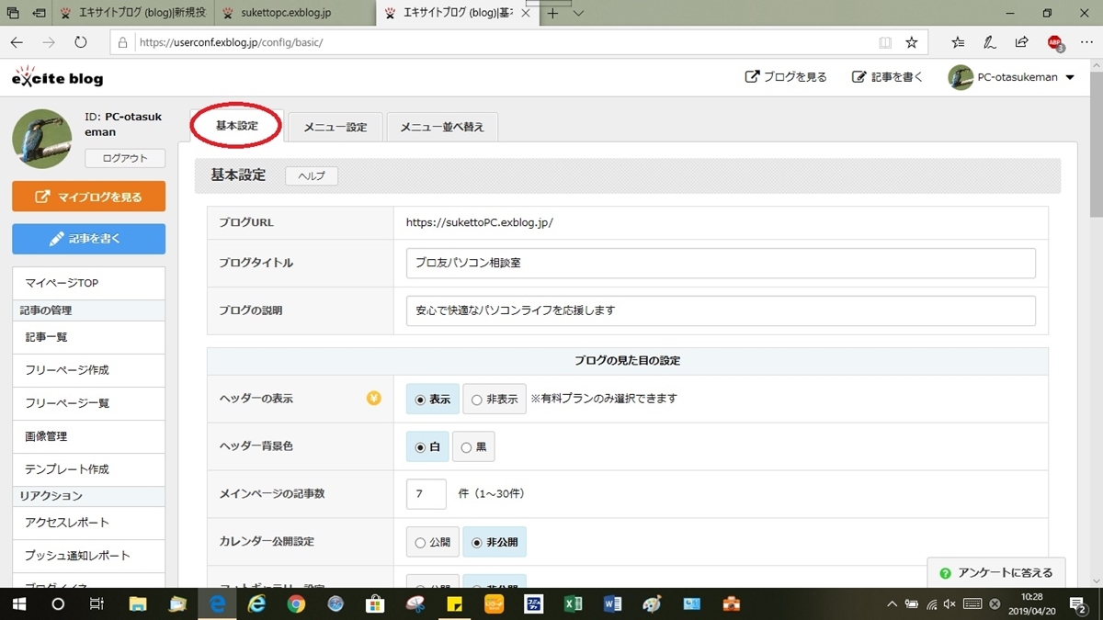
Task: Add page to favorites with star icon
Action: (911, 42)
